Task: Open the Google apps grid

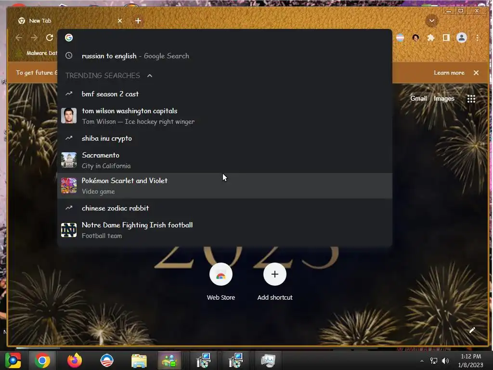Action: click(471, 99)
